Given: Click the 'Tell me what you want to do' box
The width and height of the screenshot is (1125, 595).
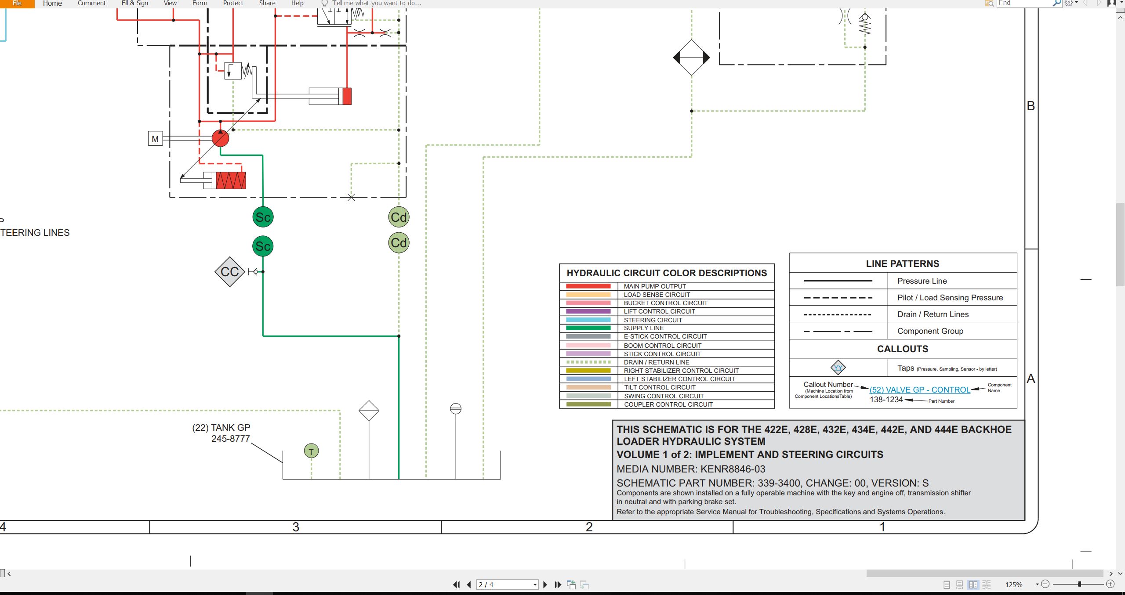Looking at the screenshot, I should [x=377, y=3].
